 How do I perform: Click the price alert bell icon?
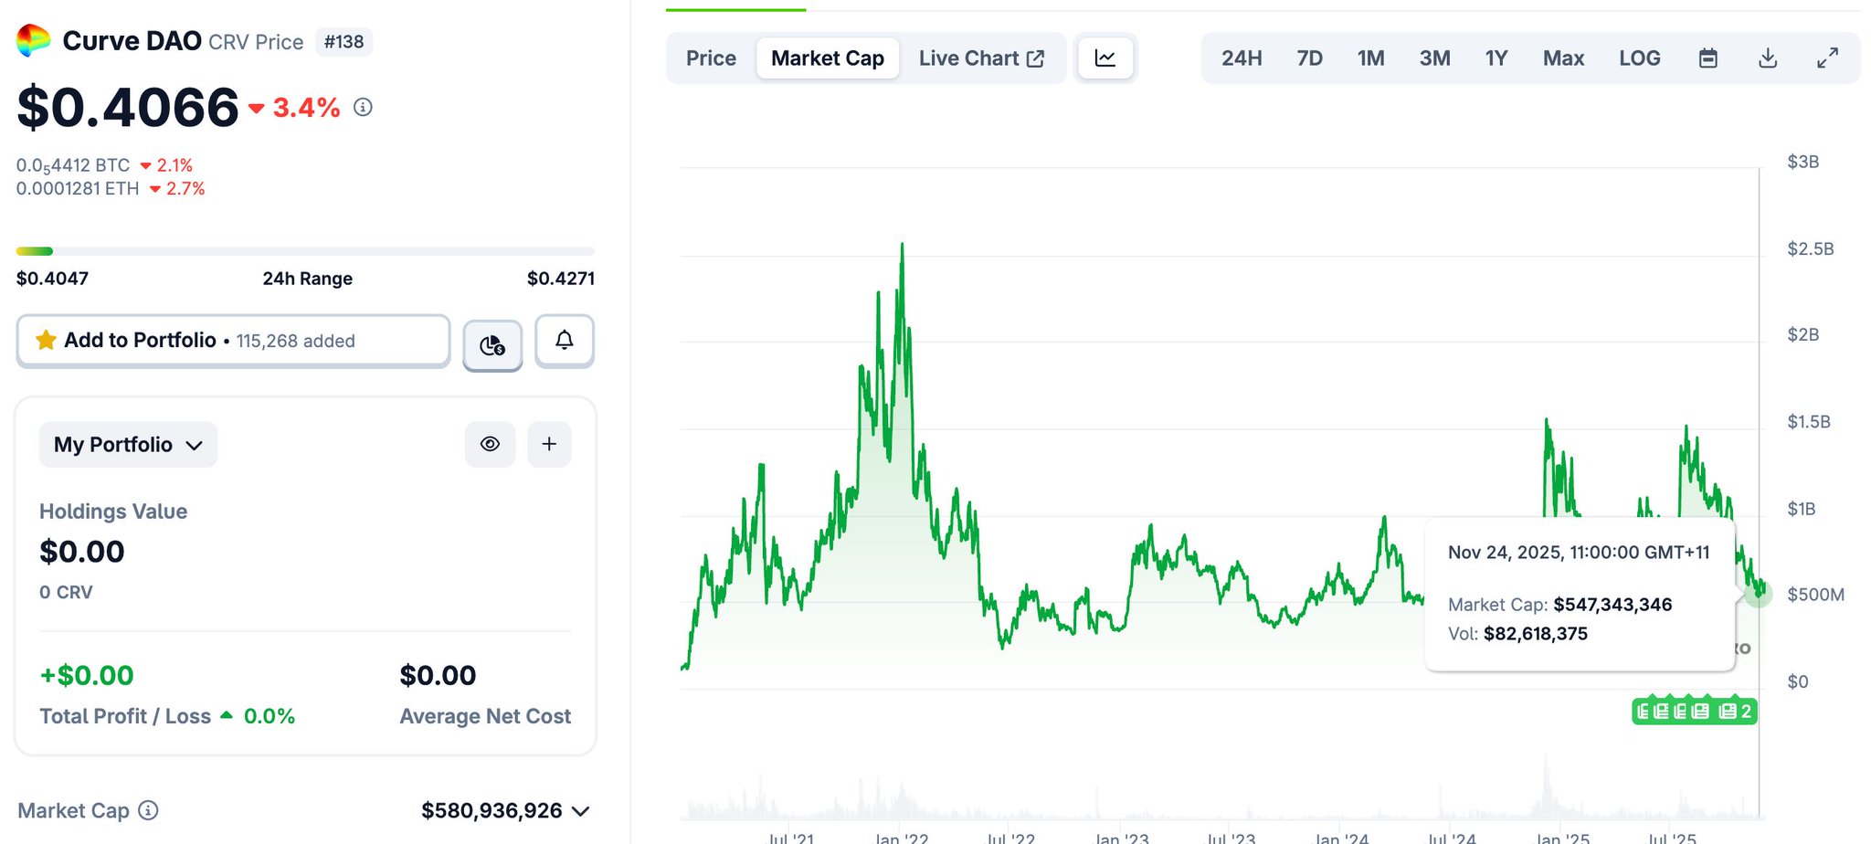pos(565,341)
